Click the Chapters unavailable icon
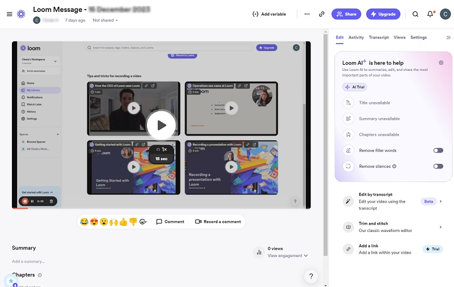Viewport: 454px width, 287px height. point(348,134)
